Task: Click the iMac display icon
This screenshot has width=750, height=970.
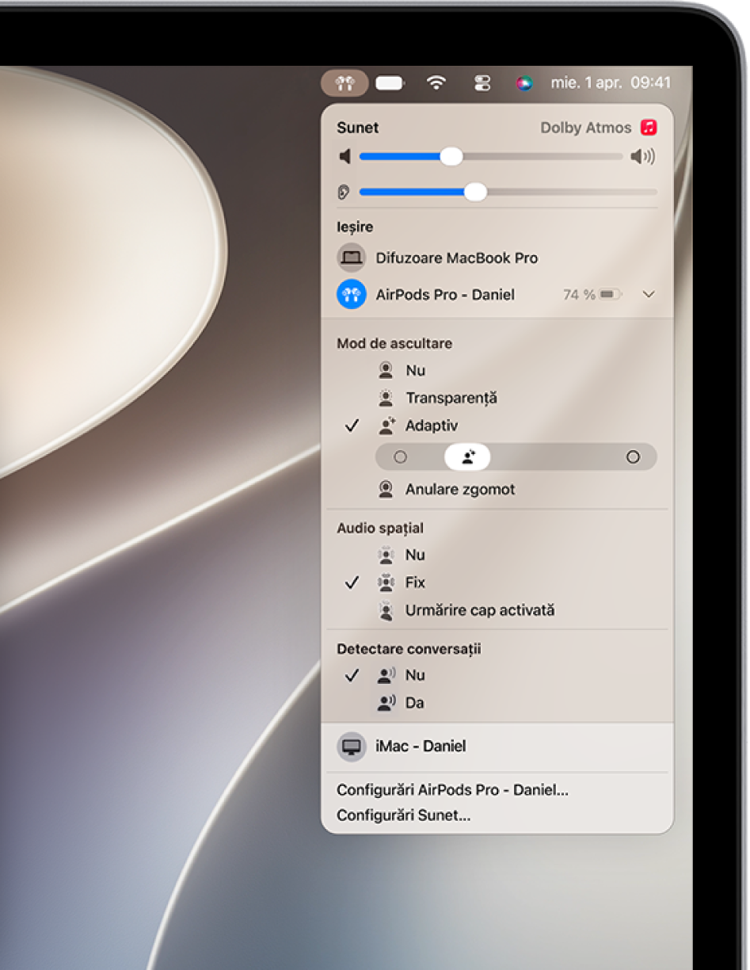Action: pyautogui.click(x=352, y=747)
